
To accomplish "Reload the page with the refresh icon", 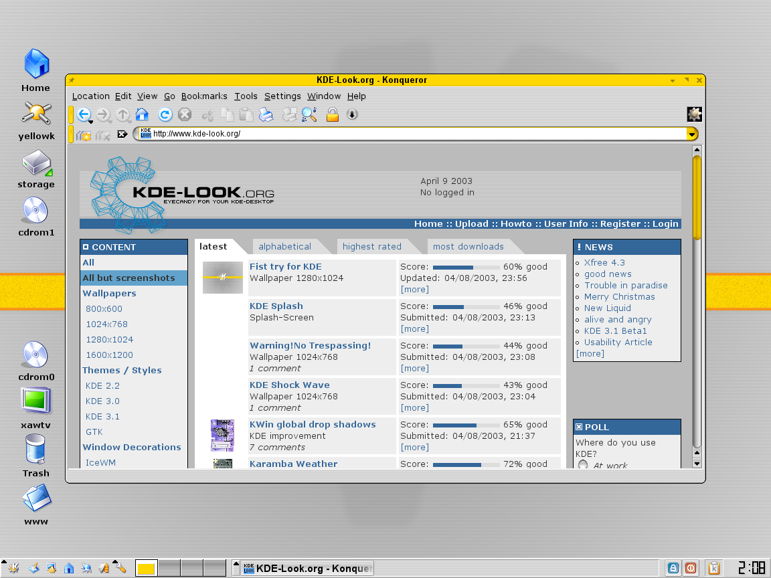I will click(x=165, y=114).
